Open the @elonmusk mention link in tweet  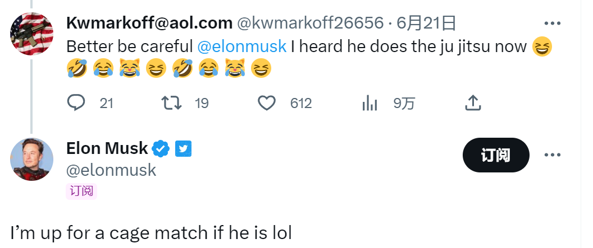241,46
